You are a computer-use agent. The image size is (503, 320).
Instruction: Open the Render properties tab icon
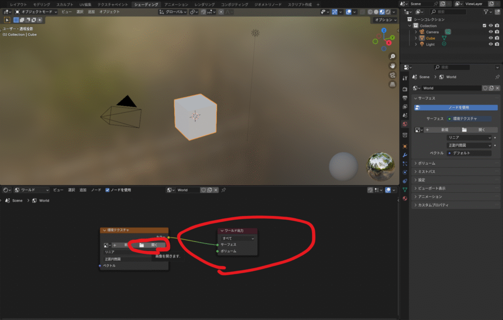[x=405, y=89]
